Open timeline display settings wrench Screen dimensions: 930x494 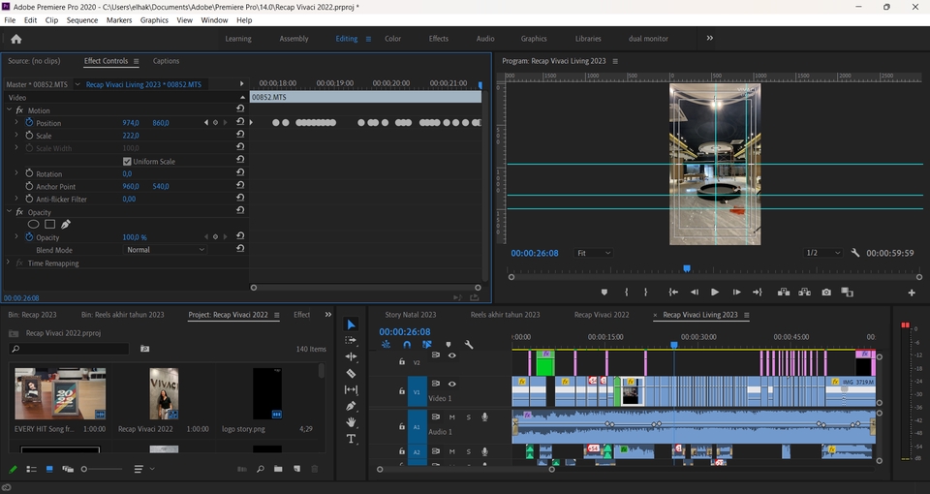[469, 345]
